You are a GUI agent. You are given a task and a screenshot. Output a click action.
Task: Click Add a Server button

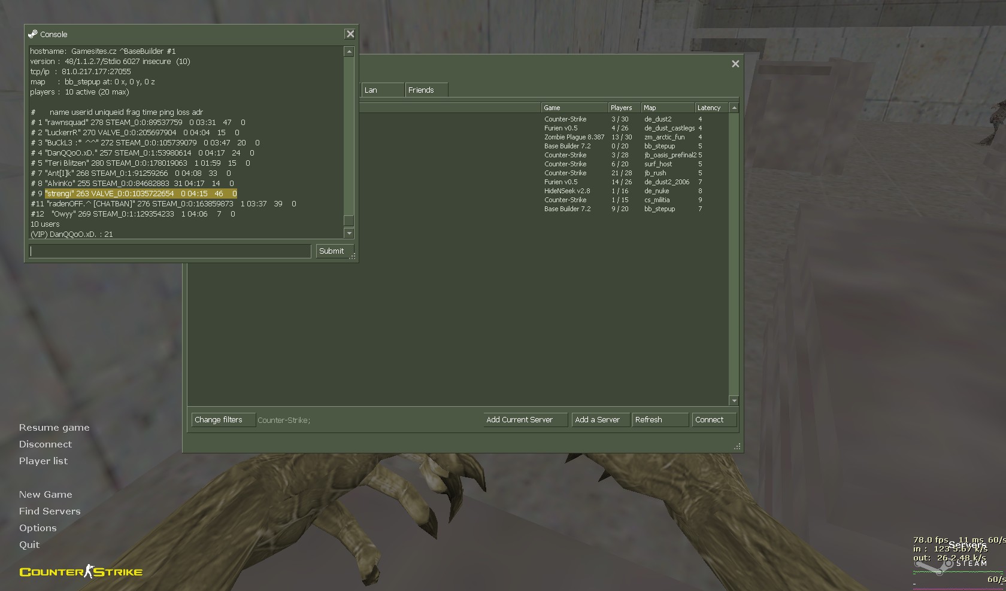tap(601, 420)
